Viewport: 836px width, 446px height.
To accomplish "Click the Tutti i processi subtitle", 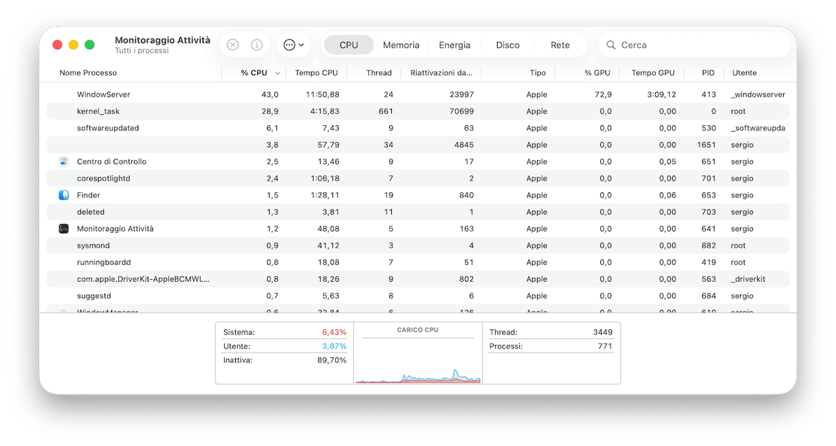I will pos(142,51).
